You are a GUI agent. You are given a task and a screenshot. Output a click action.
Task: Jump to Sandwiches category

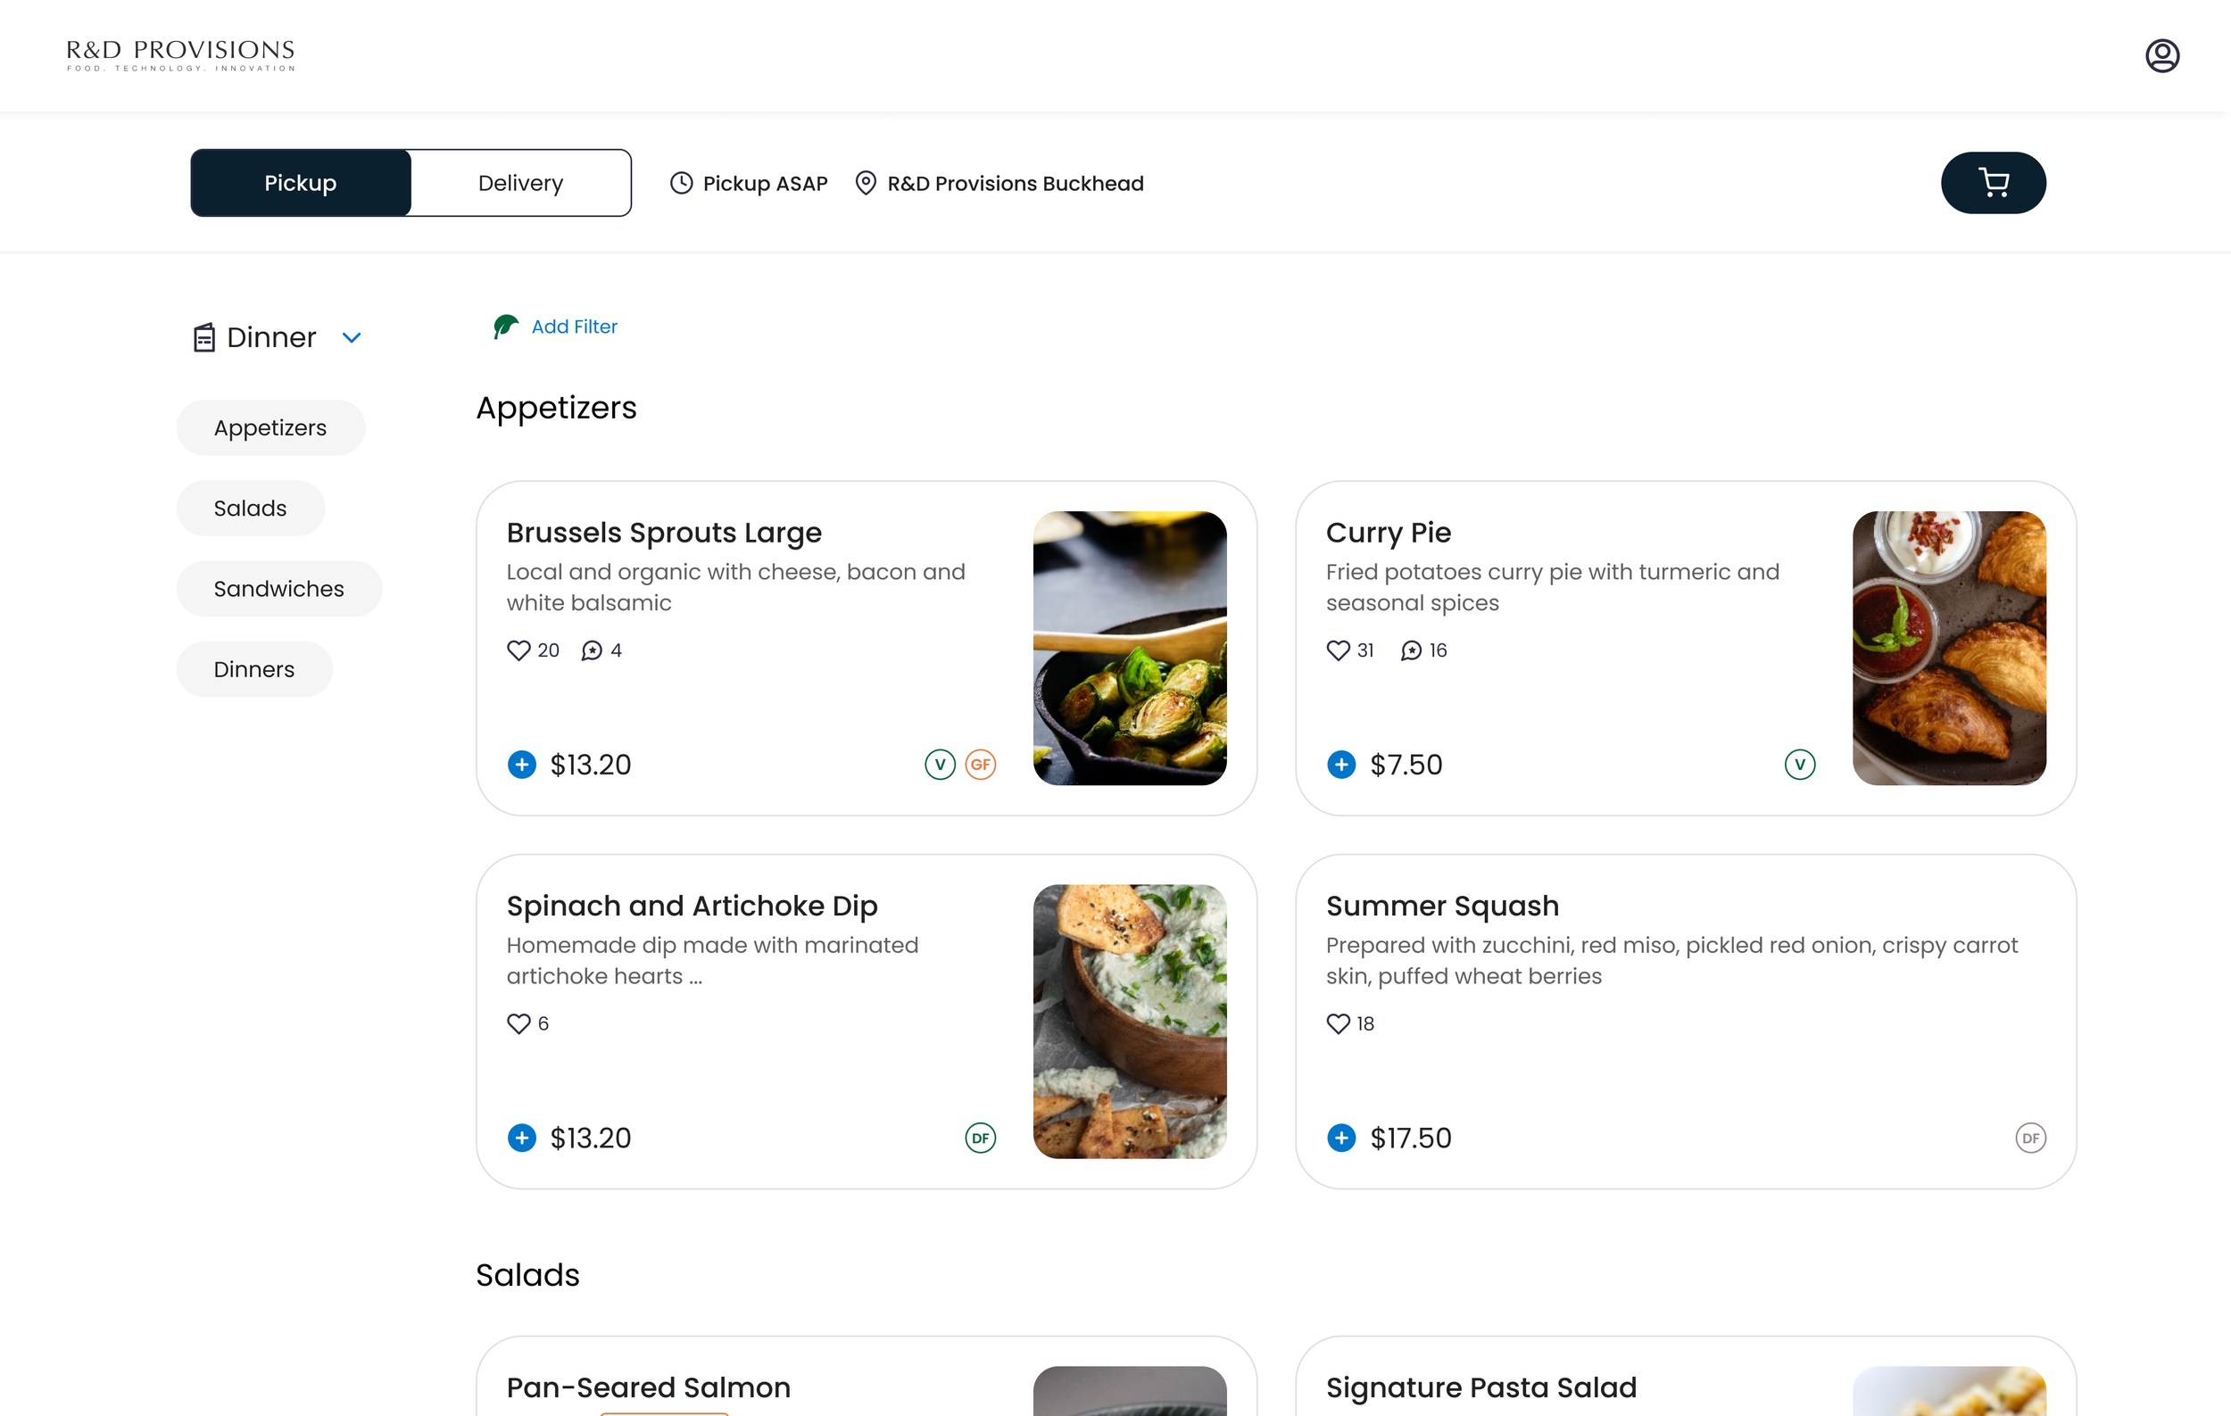pyautogui.click(x=278, y=588)
